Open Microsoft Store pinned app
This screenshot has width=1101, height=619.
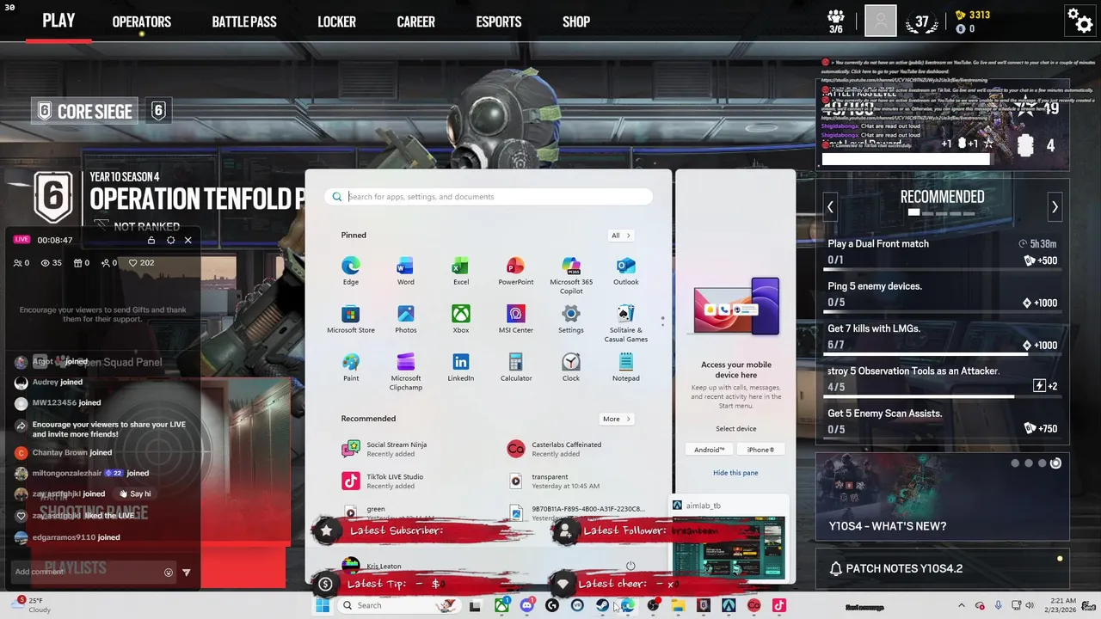click(350, 319)
